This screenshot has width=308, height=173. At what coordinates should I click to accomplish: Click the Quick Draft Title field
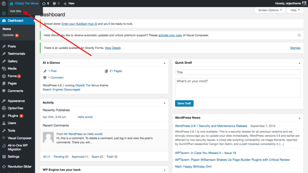coord(238,72)
